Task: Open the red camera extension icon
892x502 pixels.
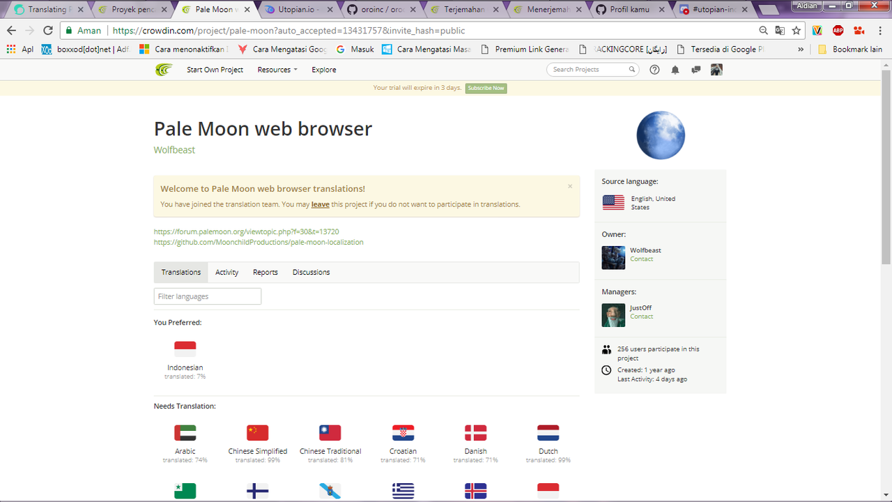Action: pyautogui.click(x=859, y=31)
